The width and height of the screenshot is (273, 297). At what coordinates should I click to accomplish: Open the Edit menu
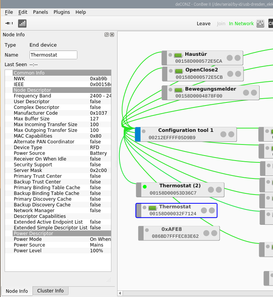coord(23,12)
